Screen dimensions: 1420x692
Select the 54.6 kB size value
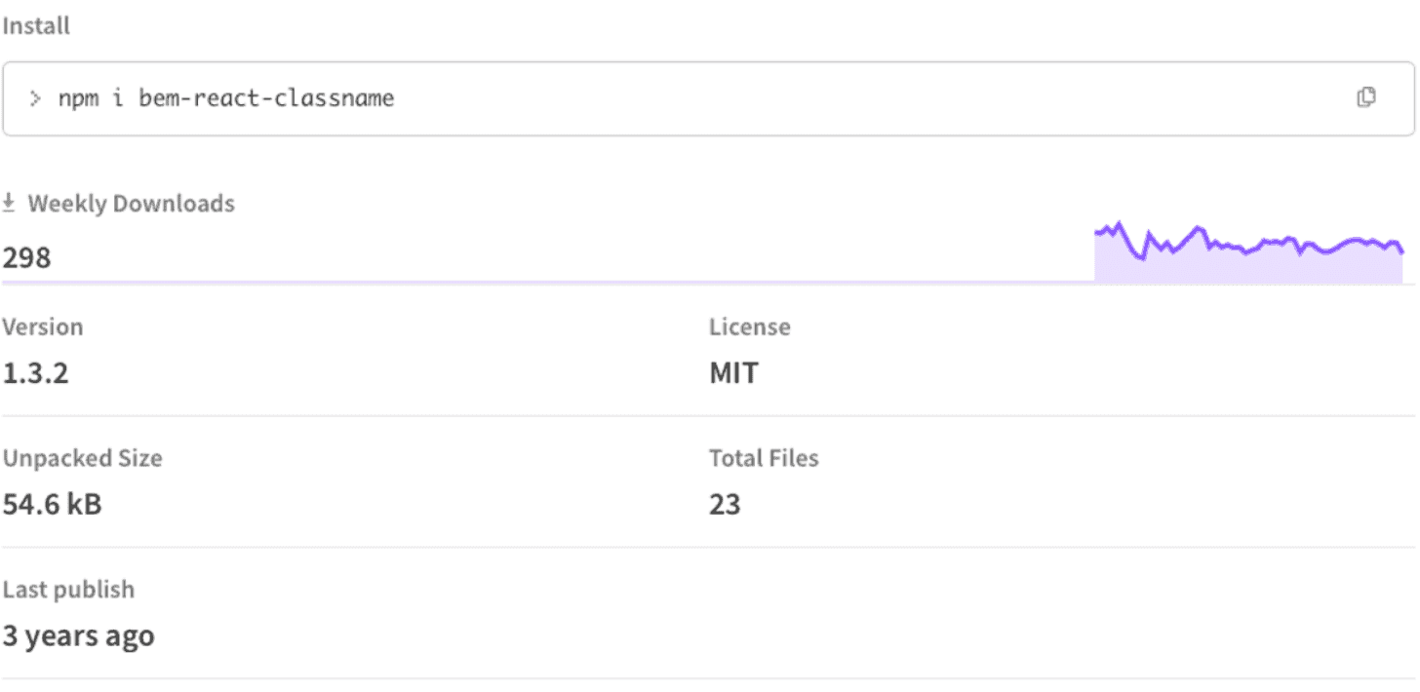pyautogui.click(x=52, y=505)
